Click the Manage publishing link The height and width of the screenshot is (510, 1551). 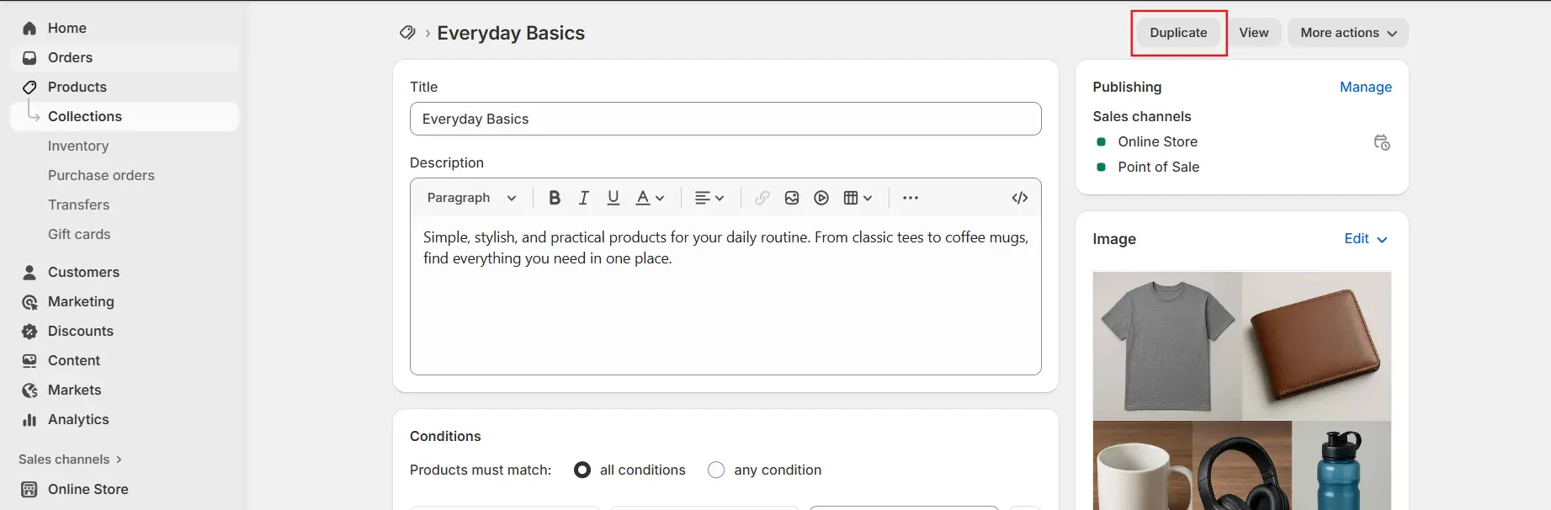tap(1365, 87)
